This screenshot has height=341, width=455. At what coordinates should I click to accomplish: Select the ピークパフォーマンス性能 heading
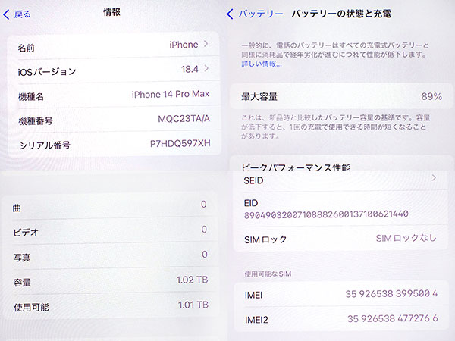[x=296, y=167]
